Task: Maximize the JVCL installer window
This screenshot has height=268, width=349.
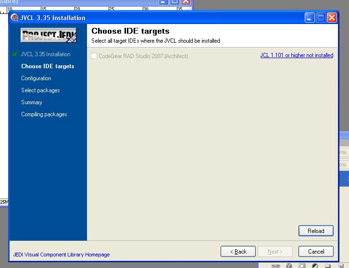Action: click(321, 18)
